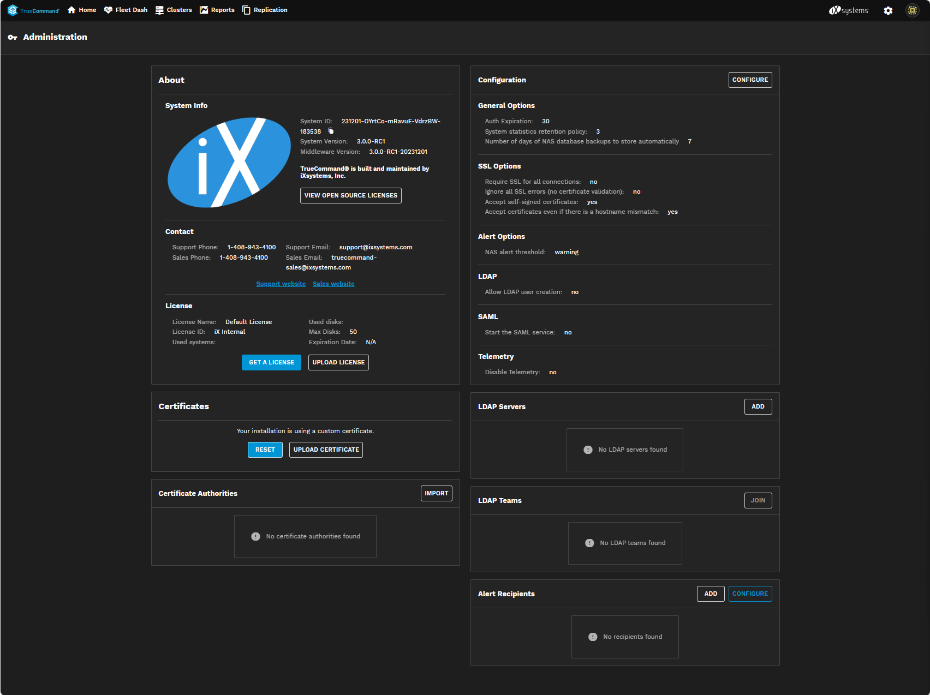
Task: Open the settings gear menu
Action: 888,10
